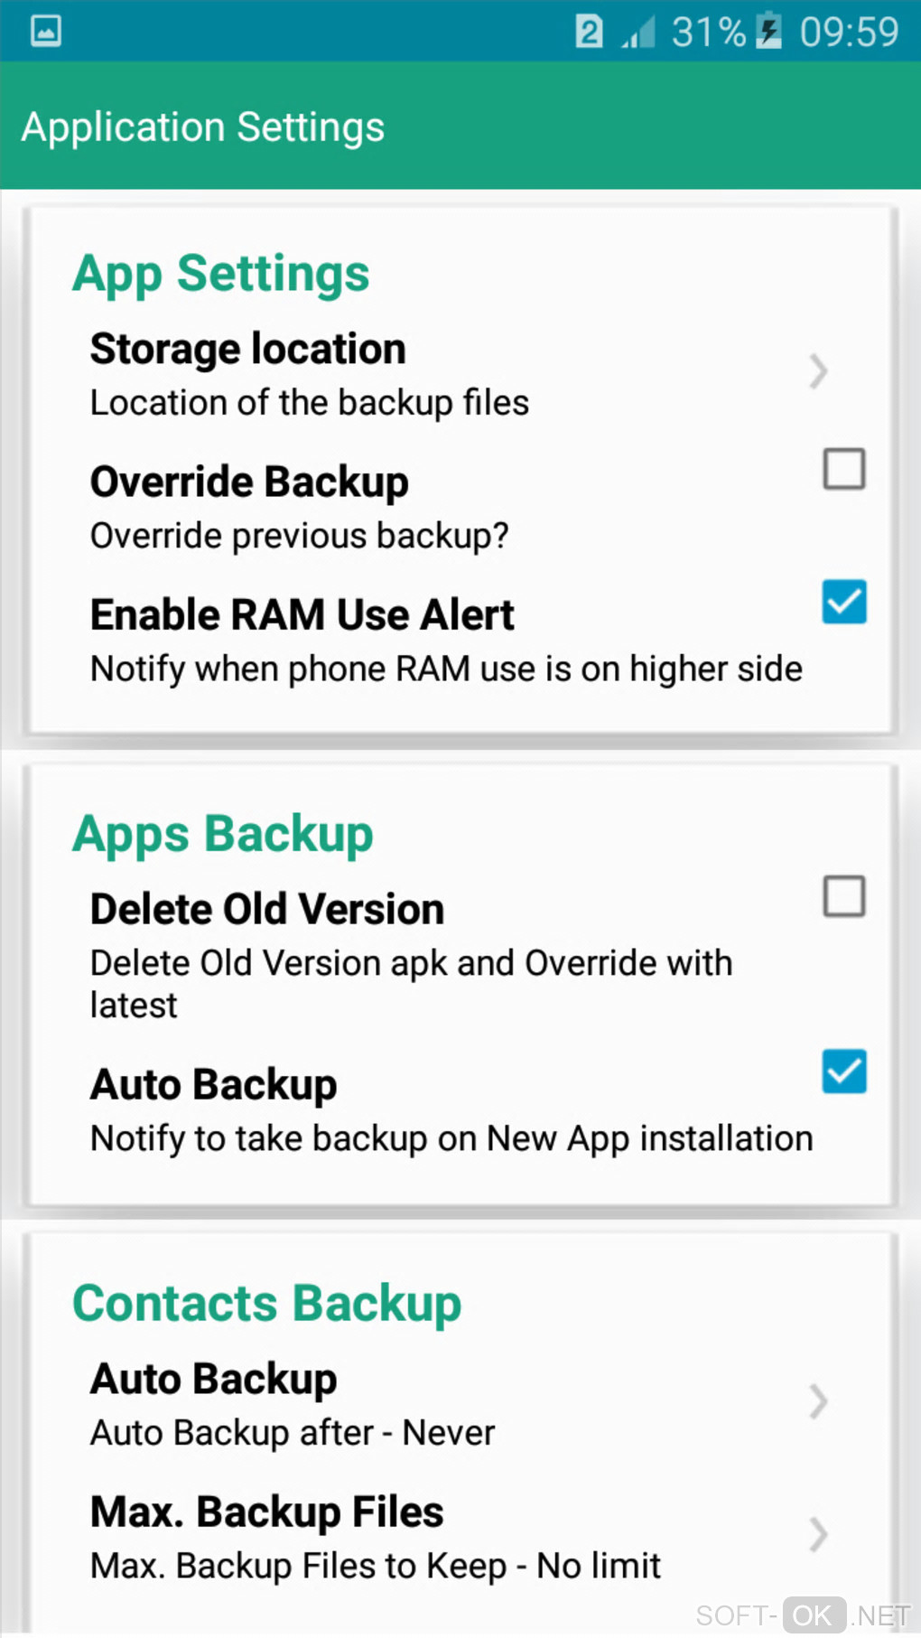This screenshot has height=1638, width=921.
Task: Tap the Application Settings title
Action: tap(203, 126)
